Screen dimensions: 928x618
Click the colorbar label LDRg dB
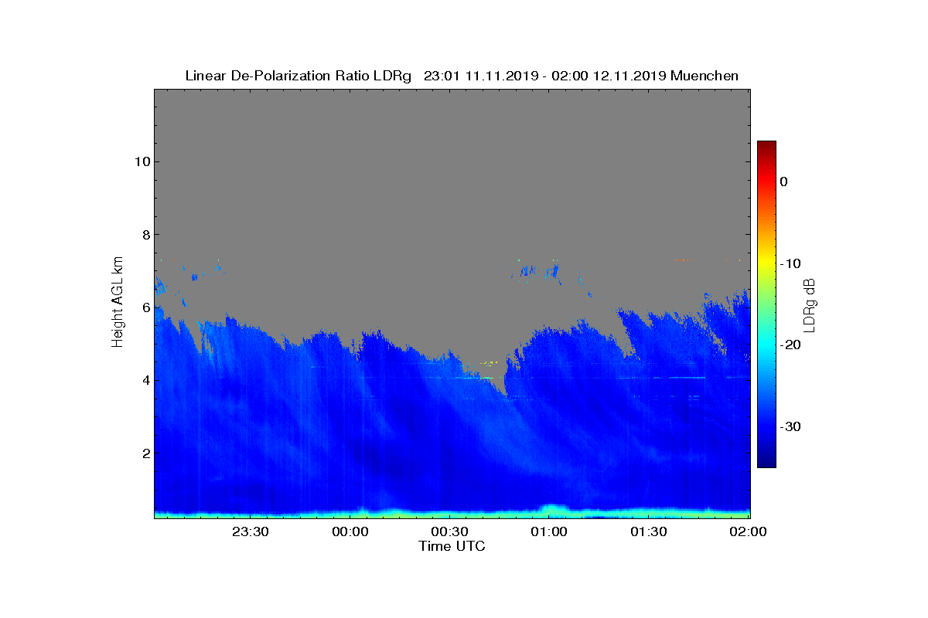pos(810,305)
